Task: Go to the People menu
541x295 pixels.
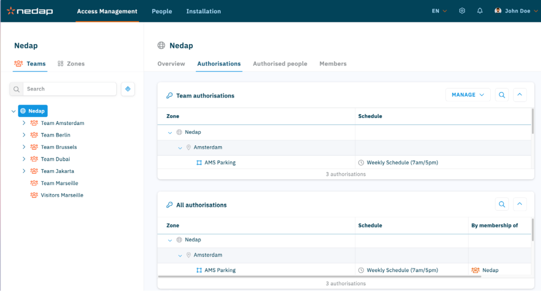Action: [162, 11]
